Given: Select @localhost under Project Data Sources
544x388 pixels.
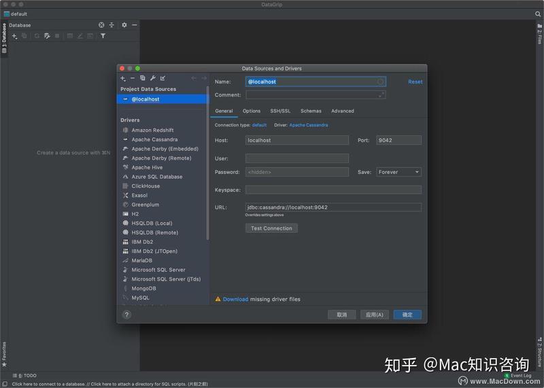Looking at the screenshot, I should (162, 99).
